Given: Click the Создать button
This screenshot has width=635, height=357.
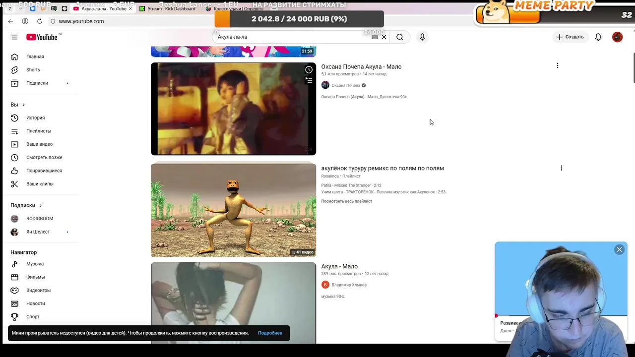Looking at the screenshot, I should (x=570, y=37).
